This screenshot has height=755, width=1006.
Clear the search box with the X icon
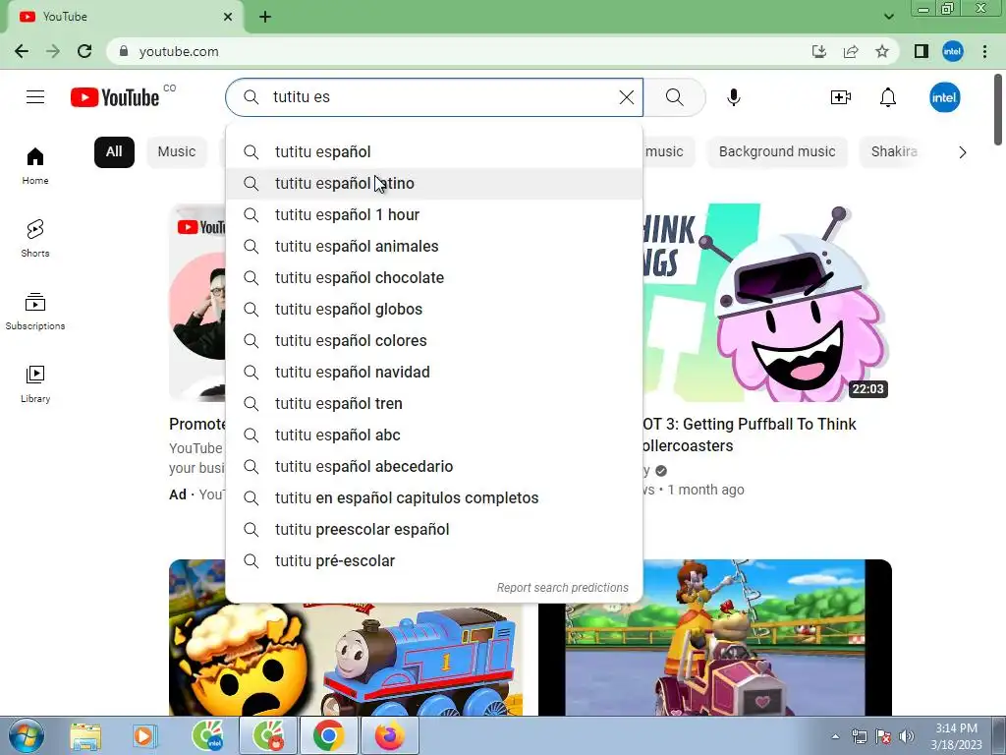[626, 97]
